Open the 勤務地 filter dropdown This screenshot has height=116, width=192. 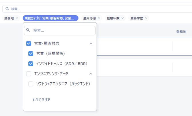point(11,18)
